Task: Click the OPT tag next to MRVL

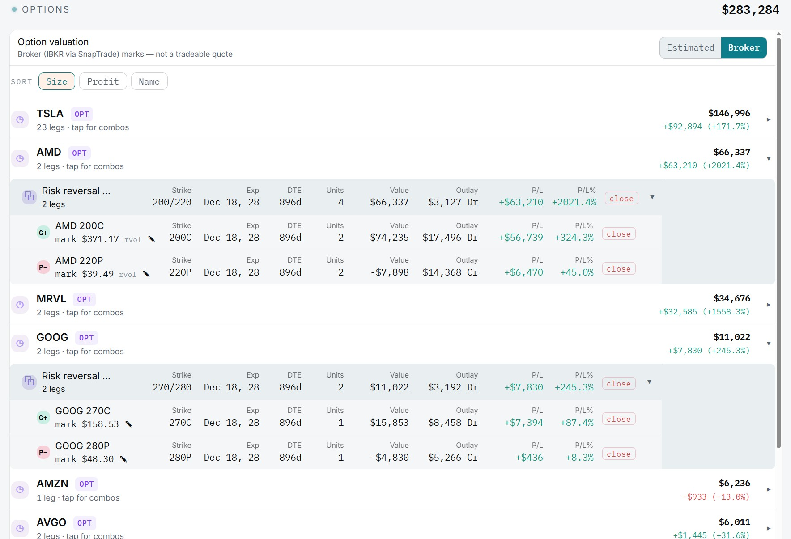Action: 84,299
